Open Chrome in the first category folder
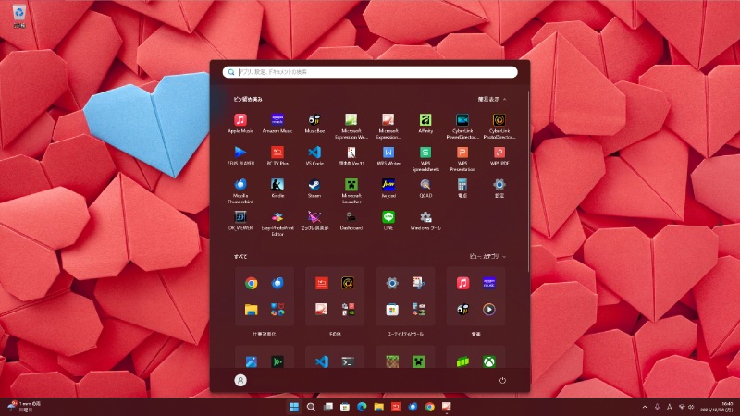The height and width of the screenshot is (416, 740). 251,284
